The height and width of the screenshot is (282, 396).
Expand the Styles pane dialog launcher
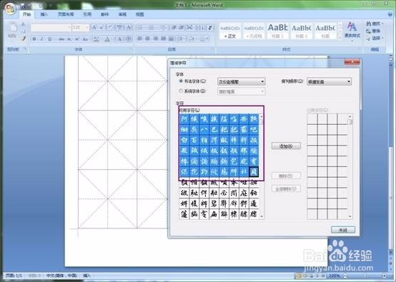click(360, 49)
